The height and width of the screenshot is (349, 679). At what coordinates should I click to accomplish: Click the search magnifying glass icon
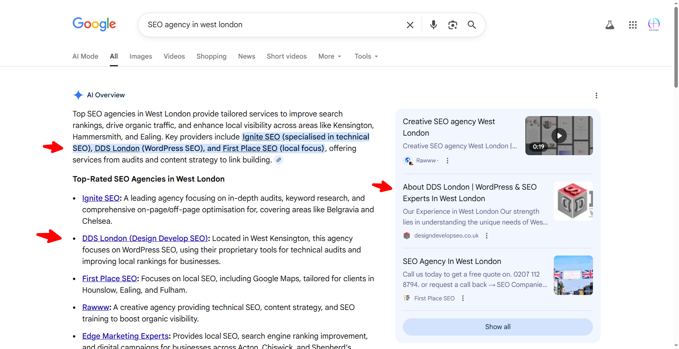[472, 25]
